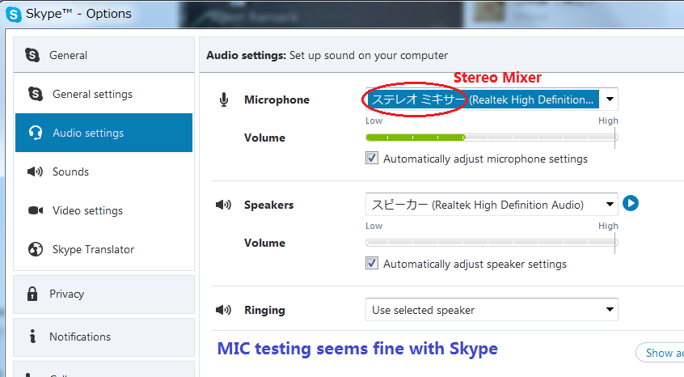Click the globe icon beside Skype Translator
684x377 pixels.
click(36, 249)
